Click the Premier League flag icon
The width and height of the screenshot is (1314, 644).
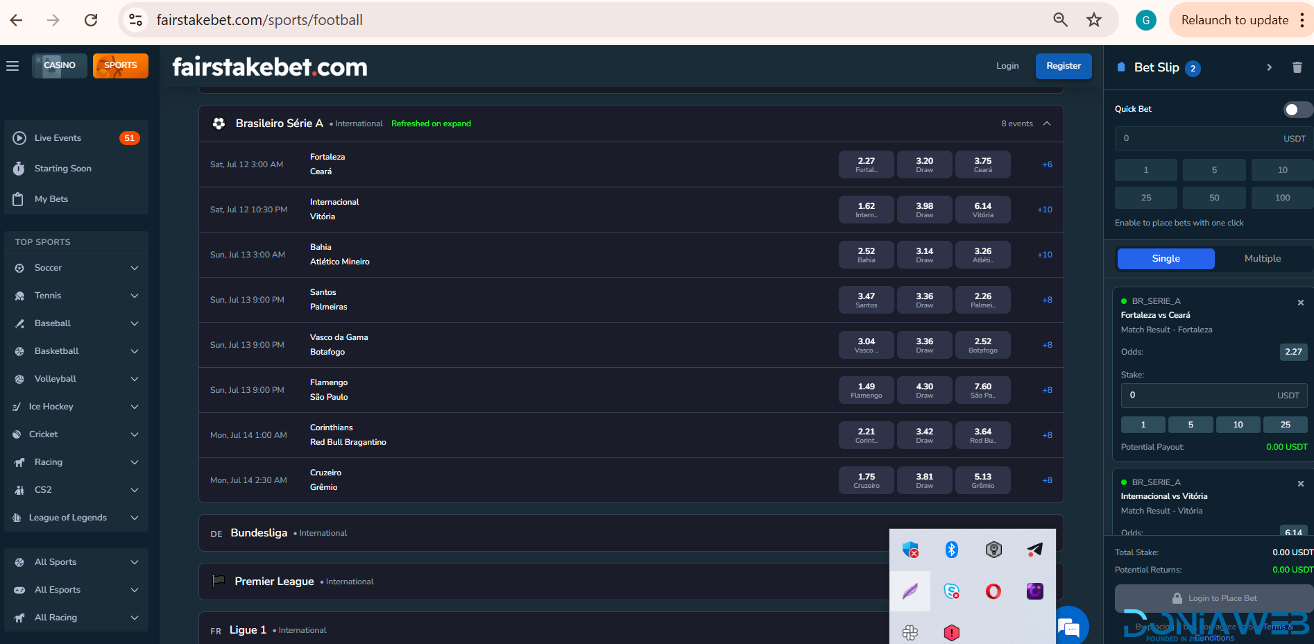click(219, 581)
